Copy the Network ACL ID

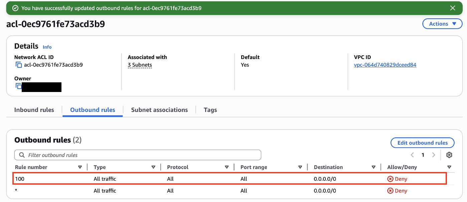click(x=19, y=65)
